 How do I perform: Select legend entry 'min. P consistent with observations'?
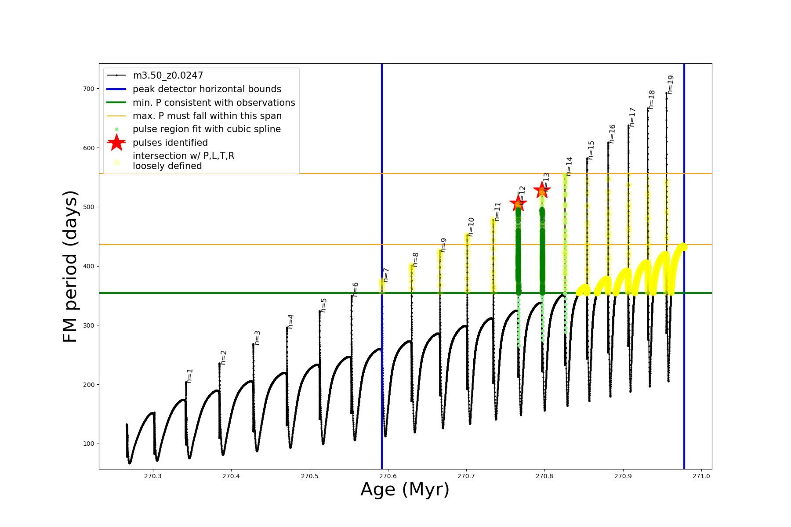point(214,103)
